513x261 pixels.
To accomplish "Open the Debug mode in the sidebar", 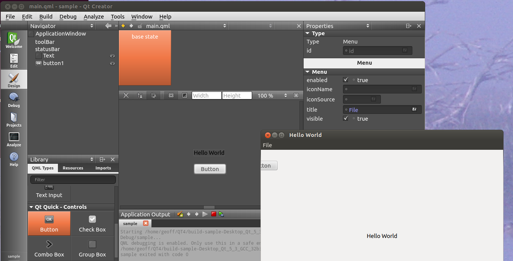I will (14, 99).
